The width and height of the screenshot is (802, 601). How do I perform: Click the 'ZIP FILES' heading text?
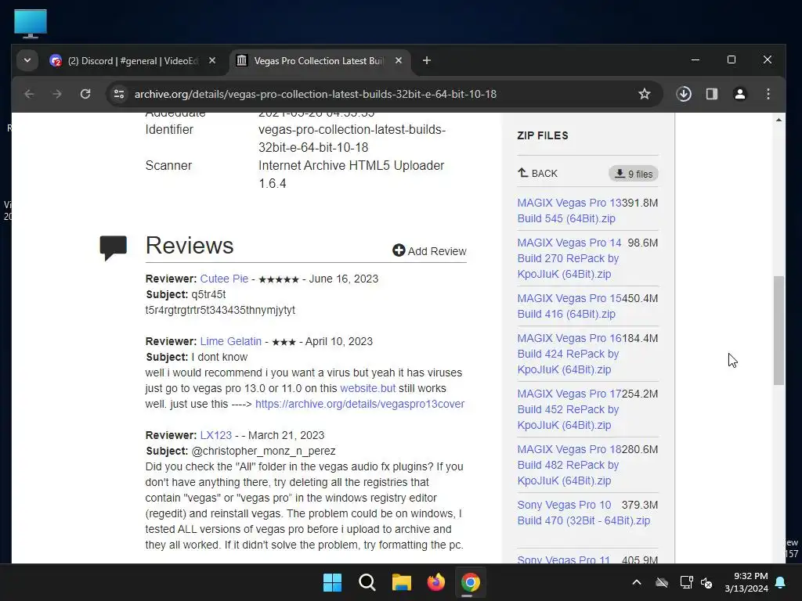tap(543, 135)
